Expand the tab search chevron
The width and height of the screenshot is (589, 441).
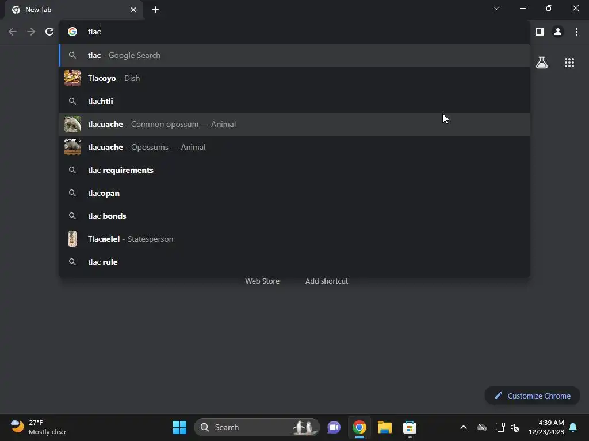[496, 8]
